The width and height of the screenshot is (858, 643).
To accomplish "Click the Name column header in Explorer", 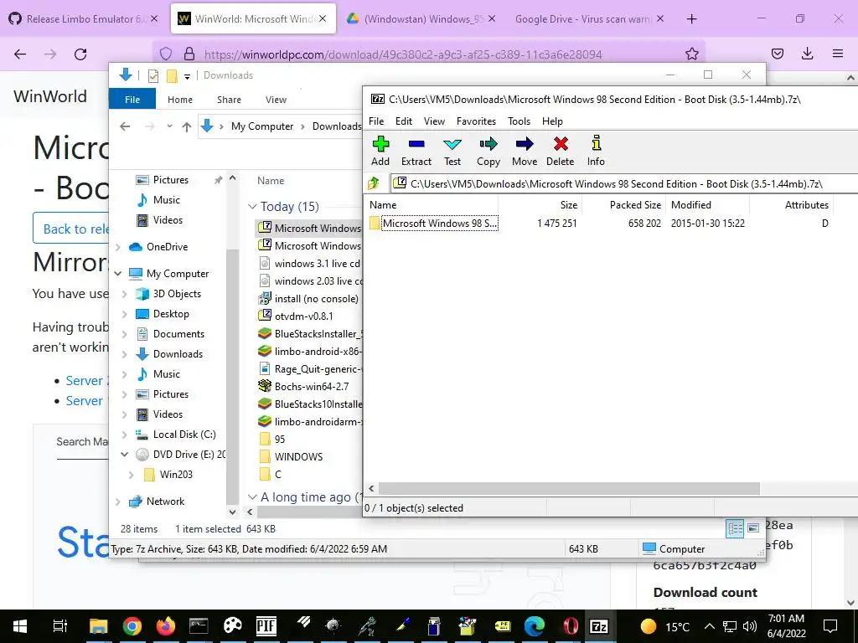I will pyautogui.click(x=271, y=181).
